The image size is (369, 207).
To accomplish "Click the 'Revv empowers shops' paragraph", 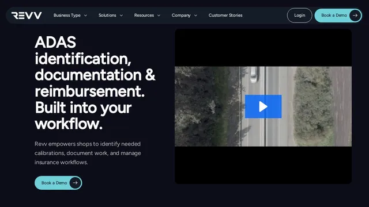I will (x=88, y=153).
